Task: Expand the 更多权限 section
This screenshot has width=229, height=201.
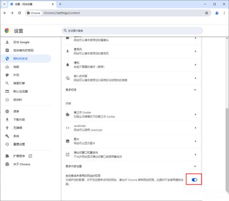Action: coord(131,90)
